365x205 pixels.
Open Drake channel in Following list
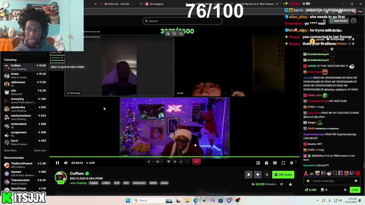25,75
